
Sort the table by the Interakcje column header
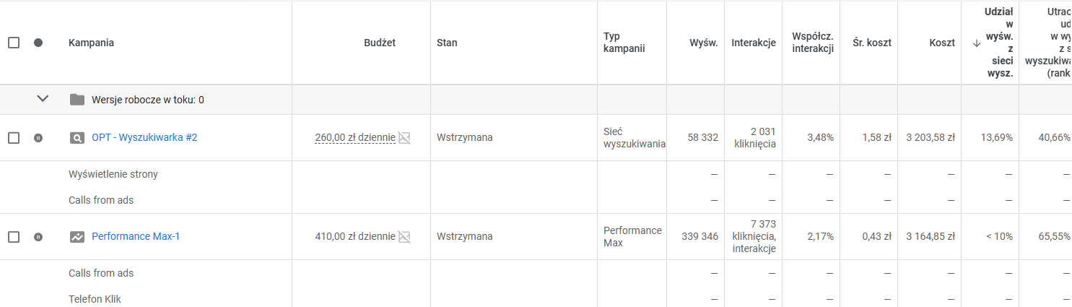(x=754, y=43)
